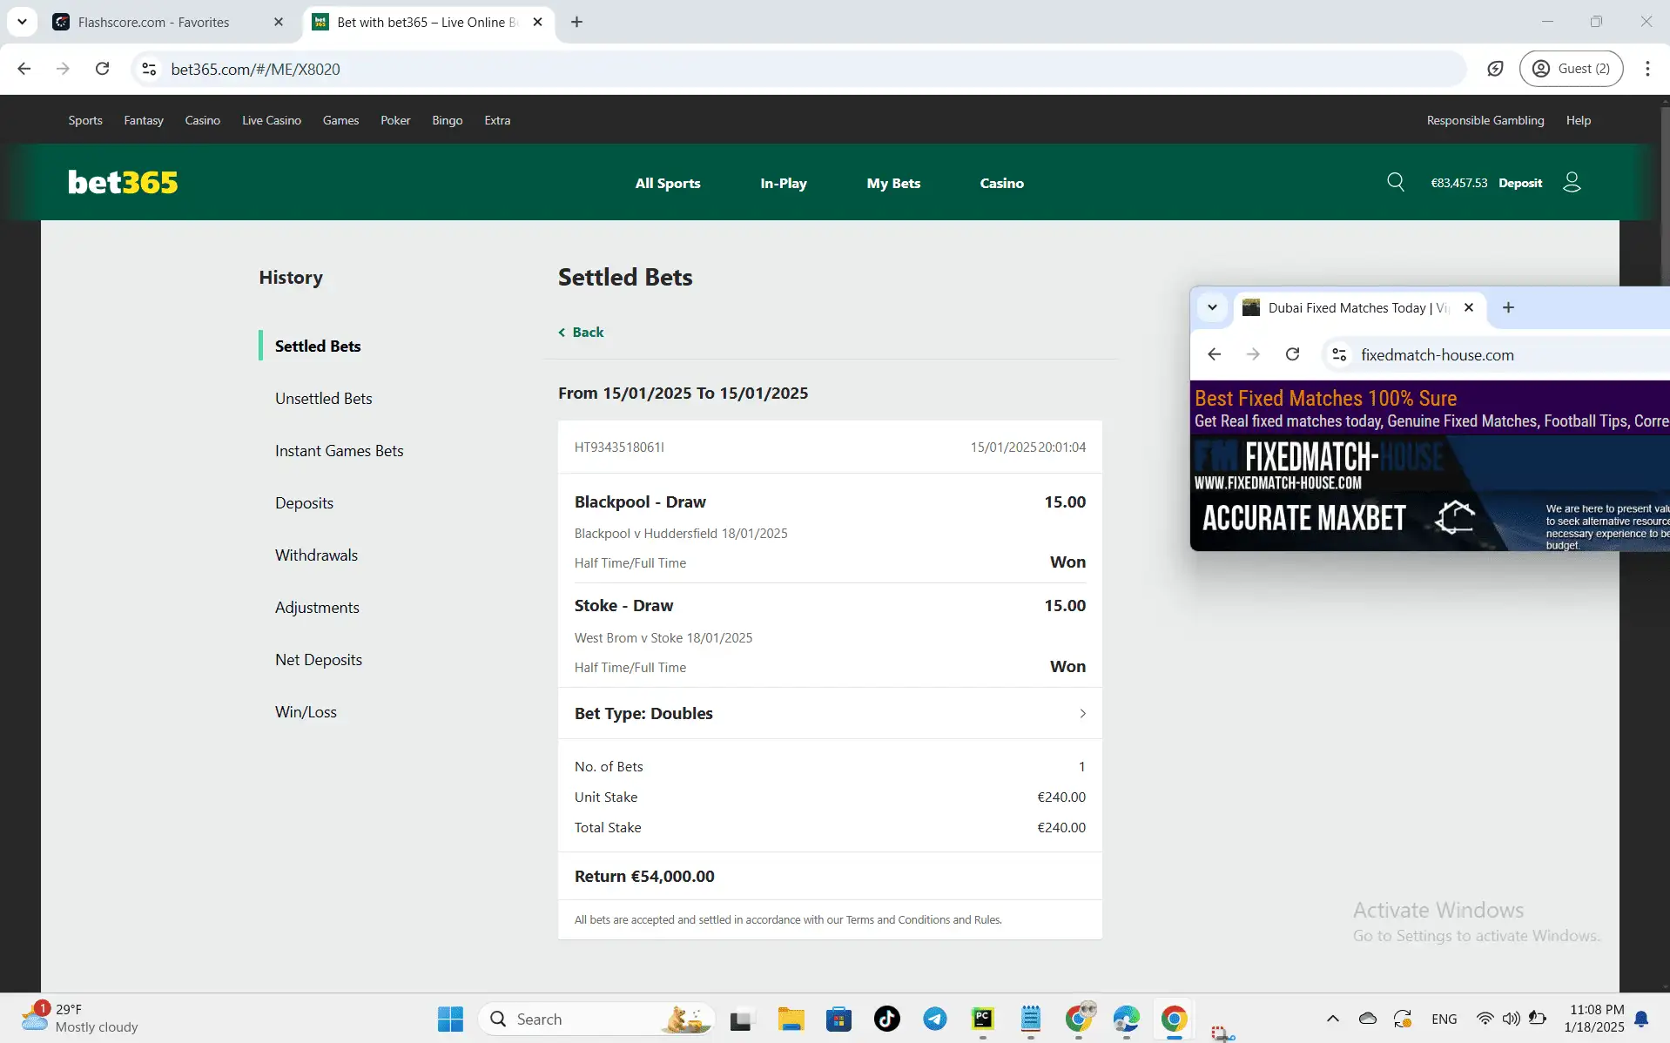Image resolution: width=1670 pixels, height=1043 pixels.
Task: Reload the bet365 page
Action: pos(102,69)
